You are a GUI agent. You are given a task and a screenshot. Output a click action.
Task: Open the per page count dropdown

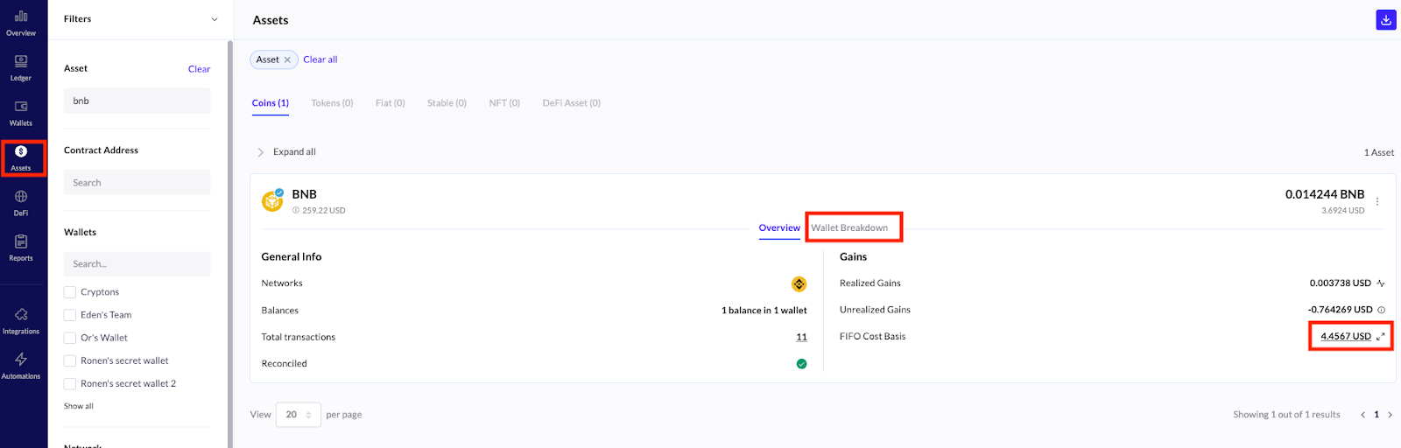(299, 415)
